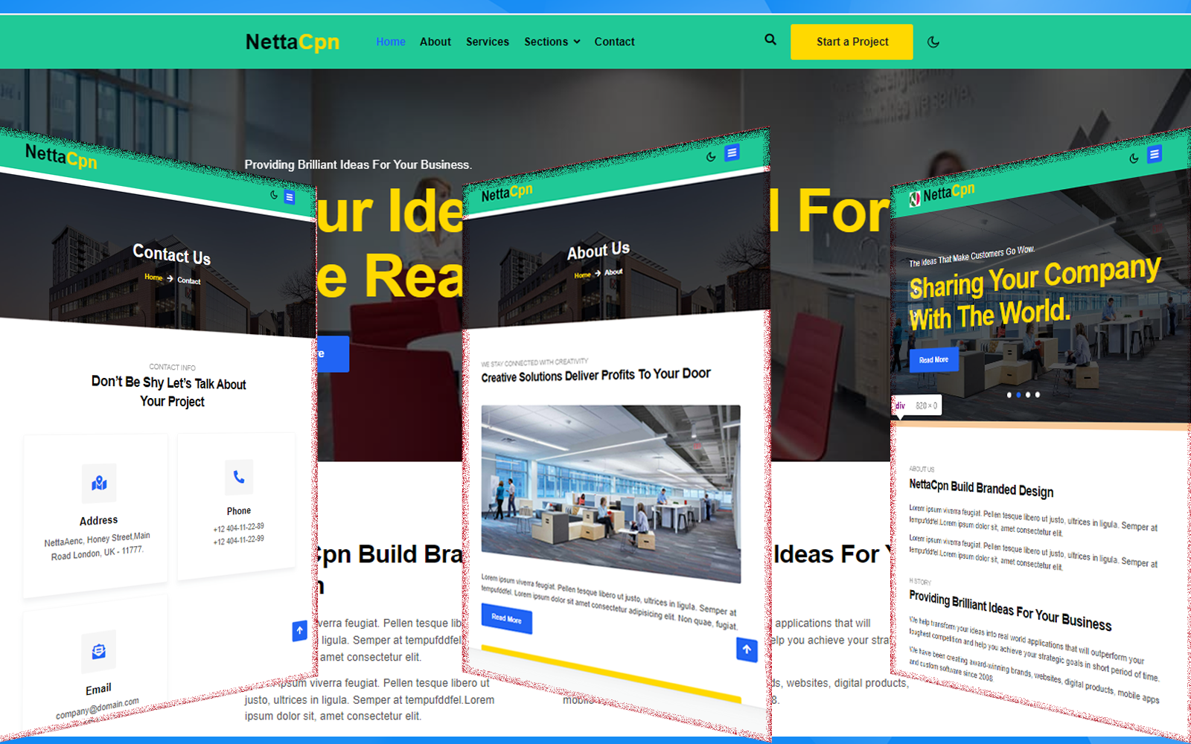Expand the Sections dropdown chevron
Screen dimensions: 1191x744
[x=577, y=42]
